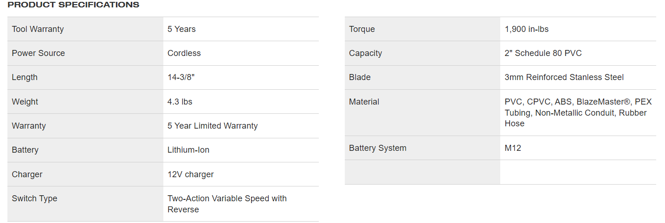The width and height of the screenshot is (665, 223).
Task: Click the Length specification label
Action: 25,77
